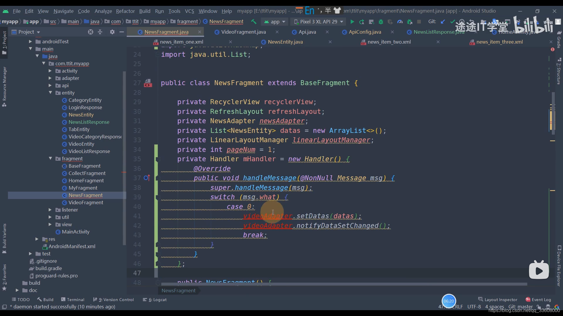
Task: Expand the adapter package
Action: point(50,78)
